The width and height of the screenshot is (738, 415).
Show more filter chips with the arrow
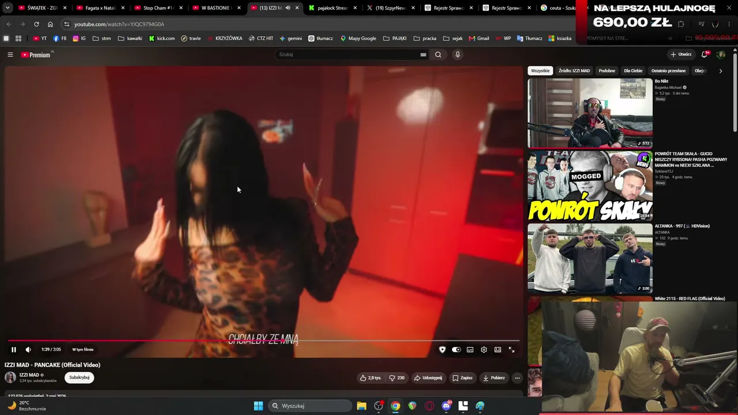click(720, 71)
